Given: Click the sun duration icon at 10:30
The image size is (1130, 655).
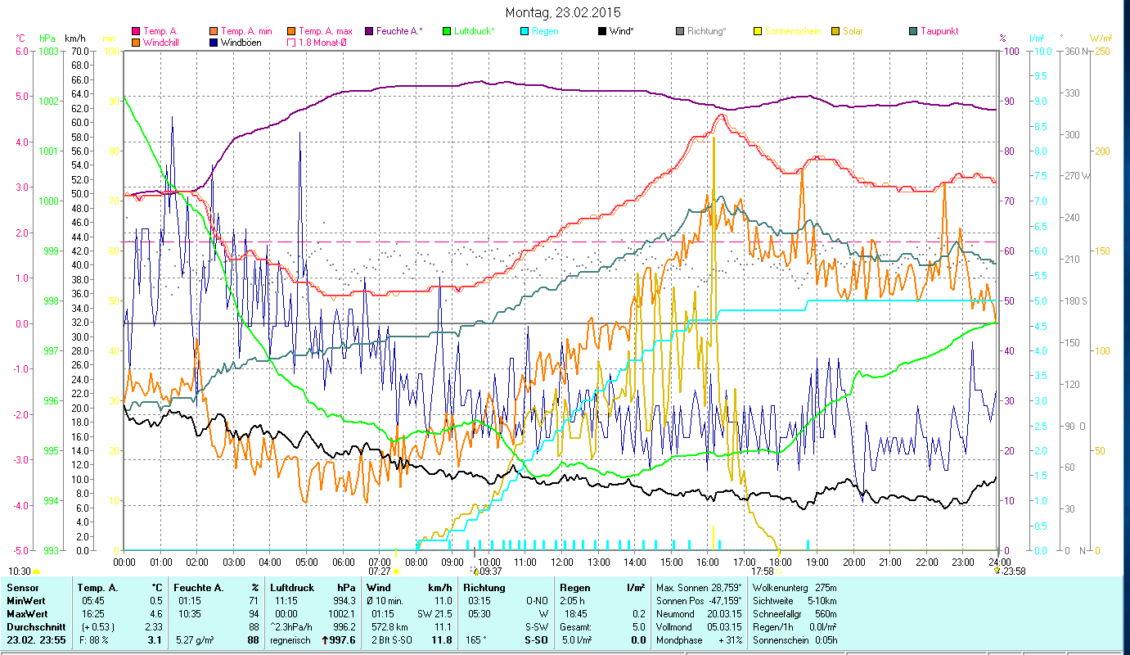Looking at the screenshot, I should click(36, 571).
